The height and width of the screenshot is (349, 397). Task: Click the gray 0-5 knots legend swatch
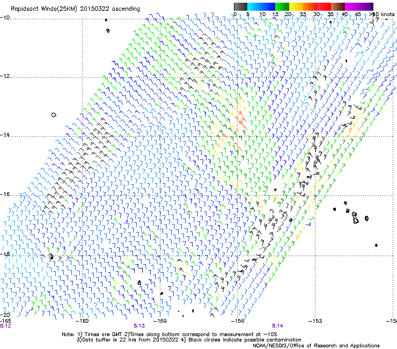pos(240,6)
